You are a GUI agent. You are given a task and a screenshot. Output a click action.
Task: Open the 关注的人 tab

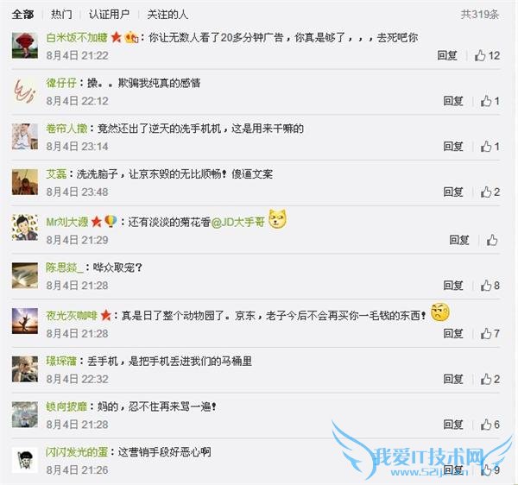pyautogui.click(x=167, y=14)
